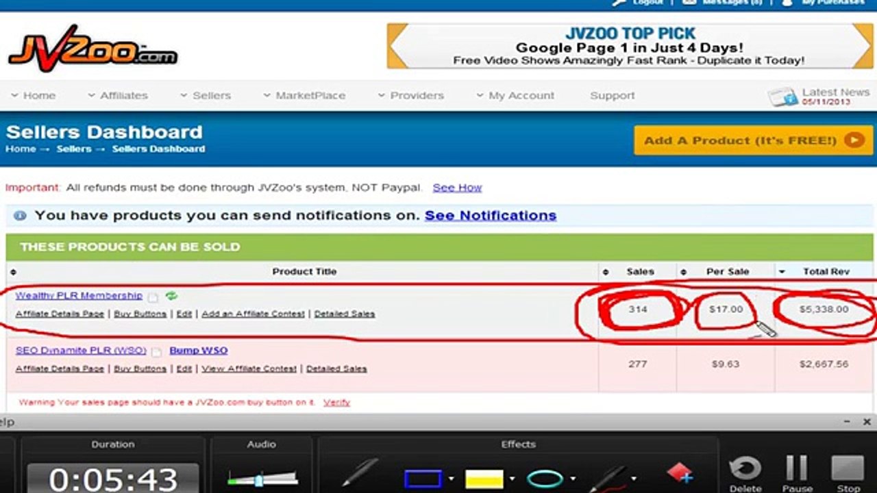877x493 pixels.
Task: Click the red add-effect icon with plus
Action: pos(680,473)
